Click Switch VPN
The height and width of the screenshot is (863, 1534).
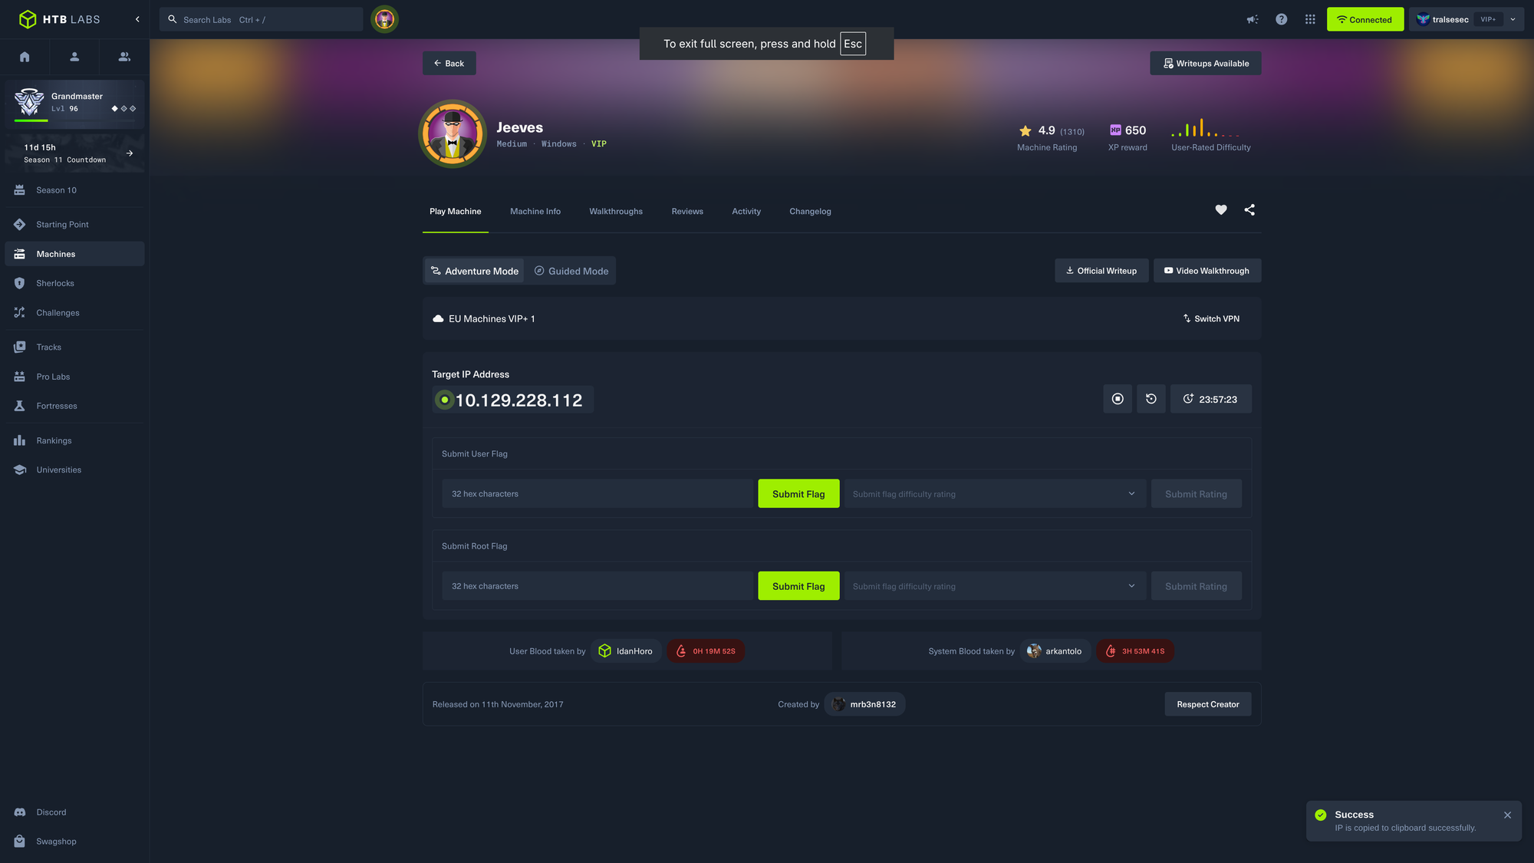click(x=1211, y=318)
